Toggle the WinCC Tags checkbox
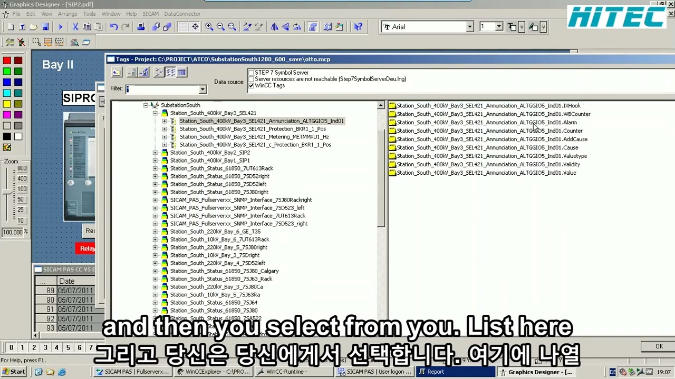Image resolution: width=675 pixels, height=379 pixels. (251, 85)
